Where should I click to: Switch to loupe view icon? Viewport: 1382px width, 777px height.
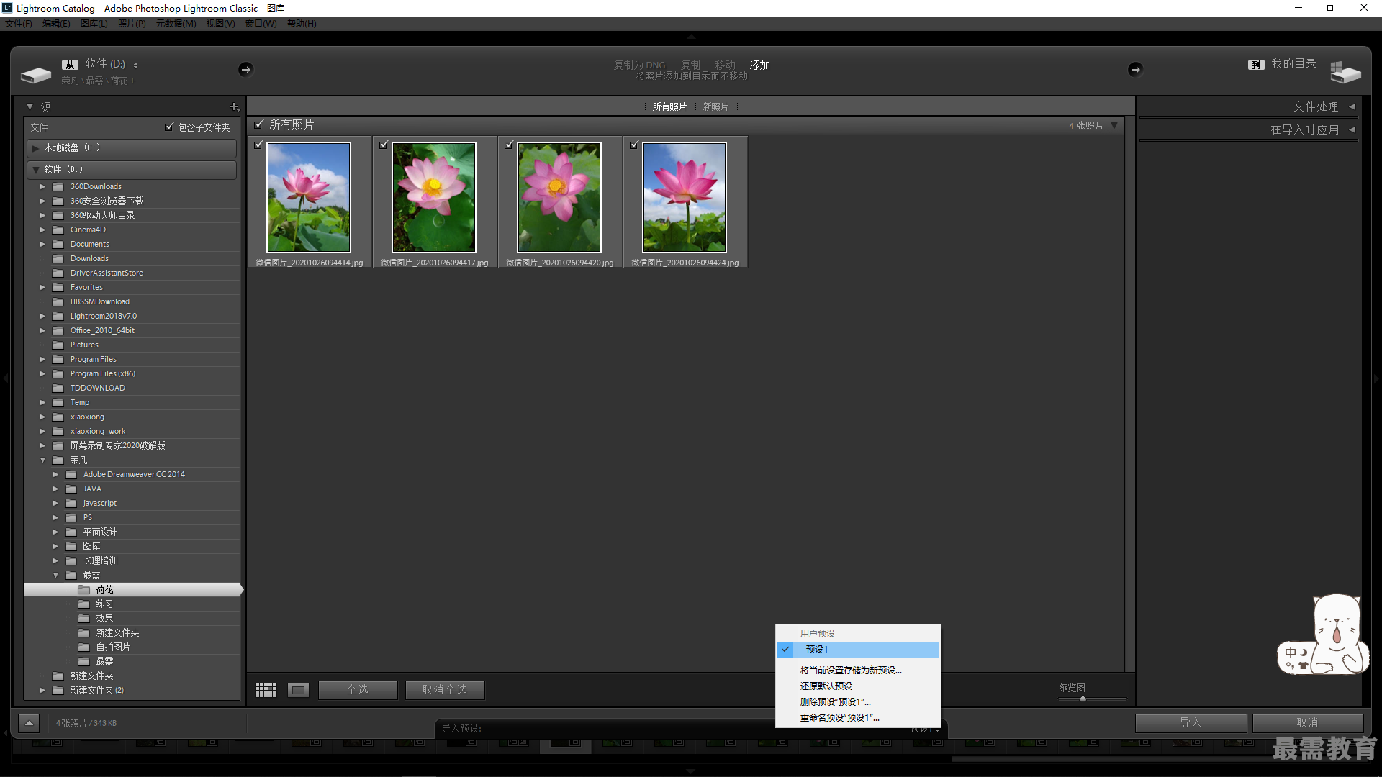[298, 690]
